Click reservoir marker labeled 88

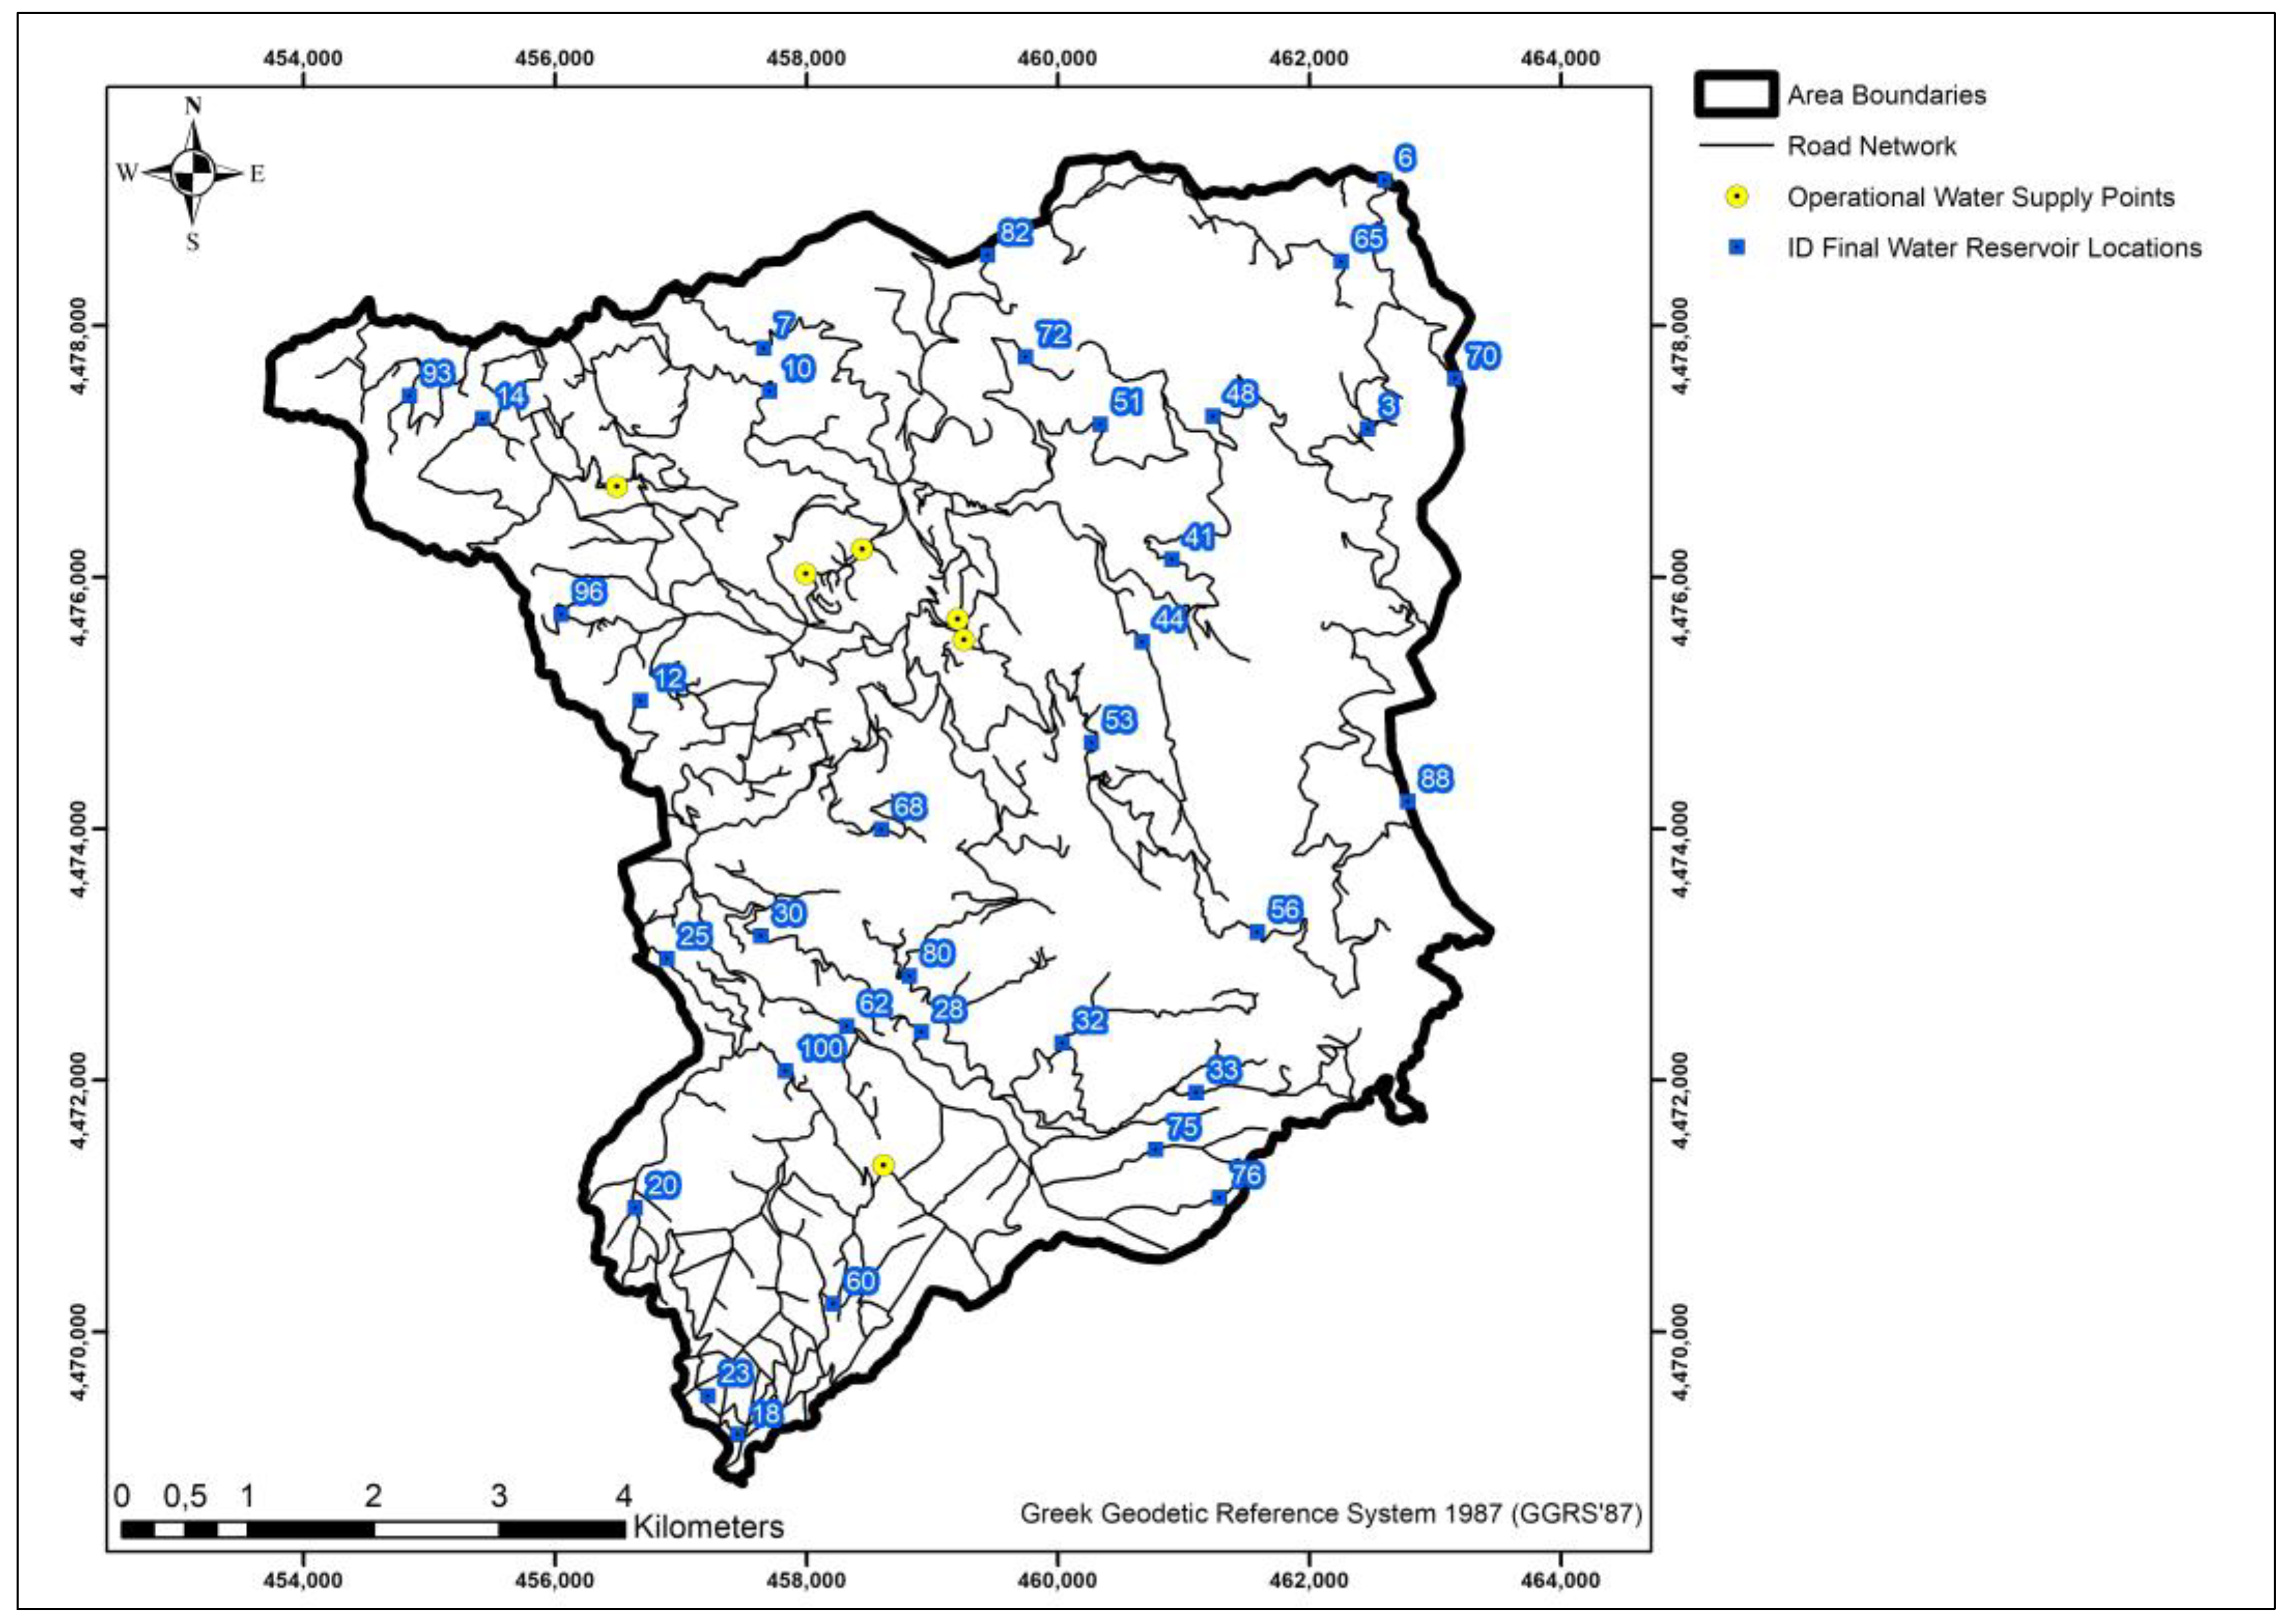[x=1407, y=801]
